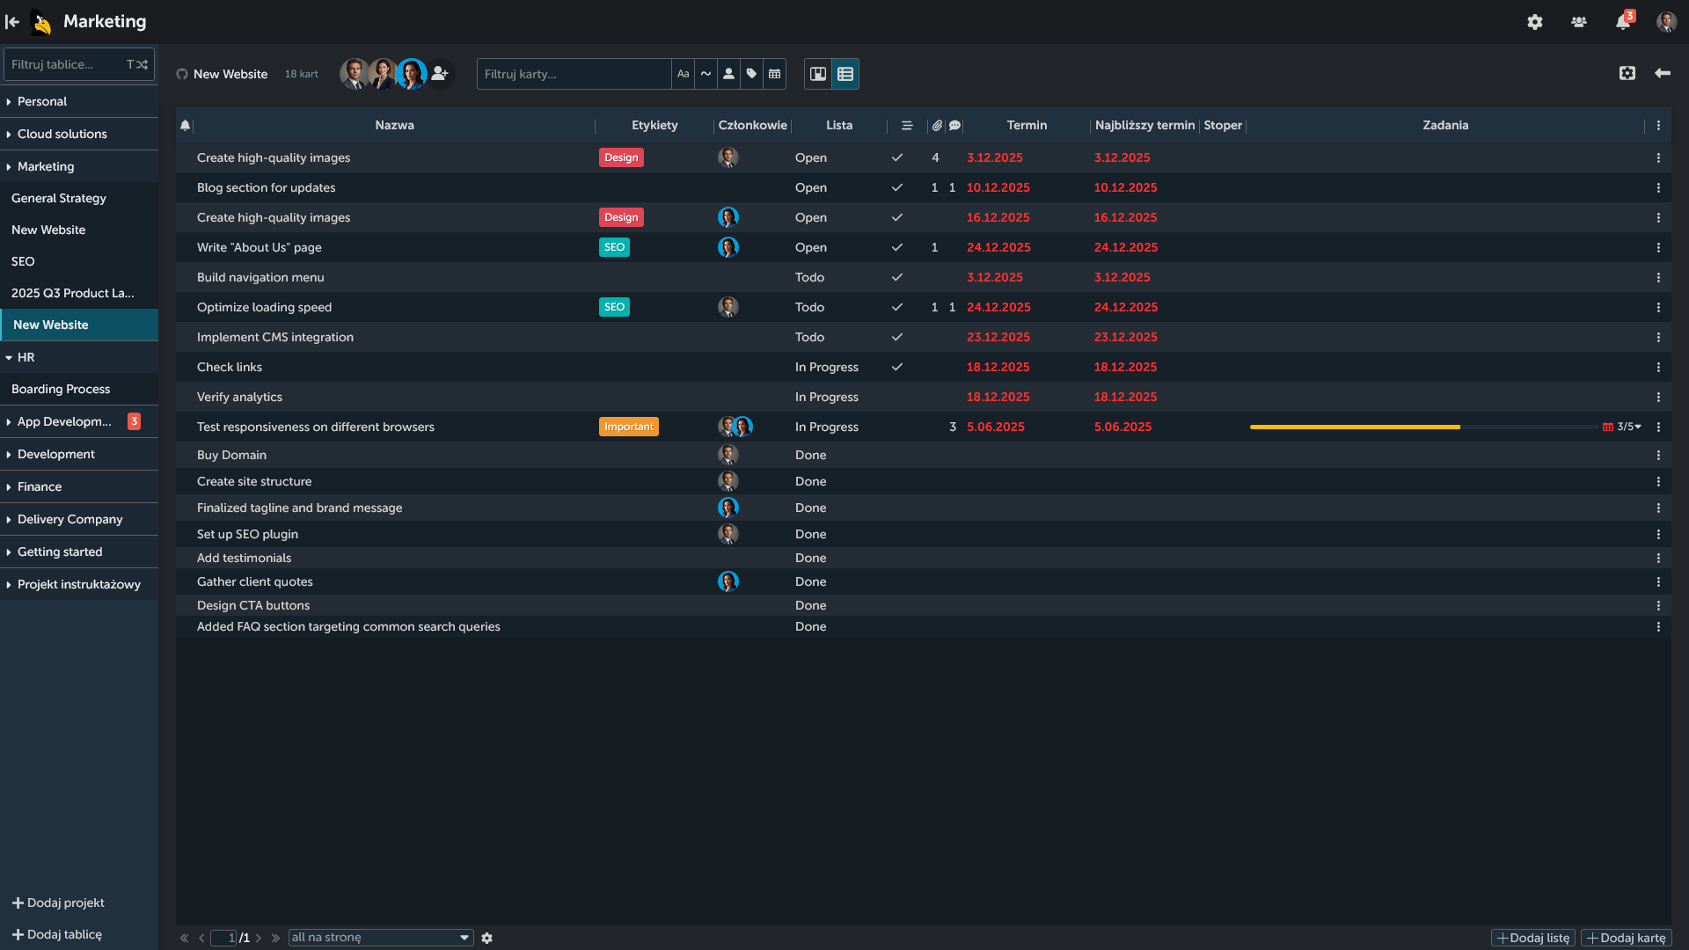The width and height of the screenshot is (1689, 950).
Task: Click the fullscreen icon at top right
Action: [1627, 73]
